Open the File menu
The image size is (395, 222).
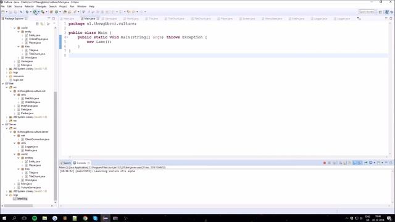(2, 6)
